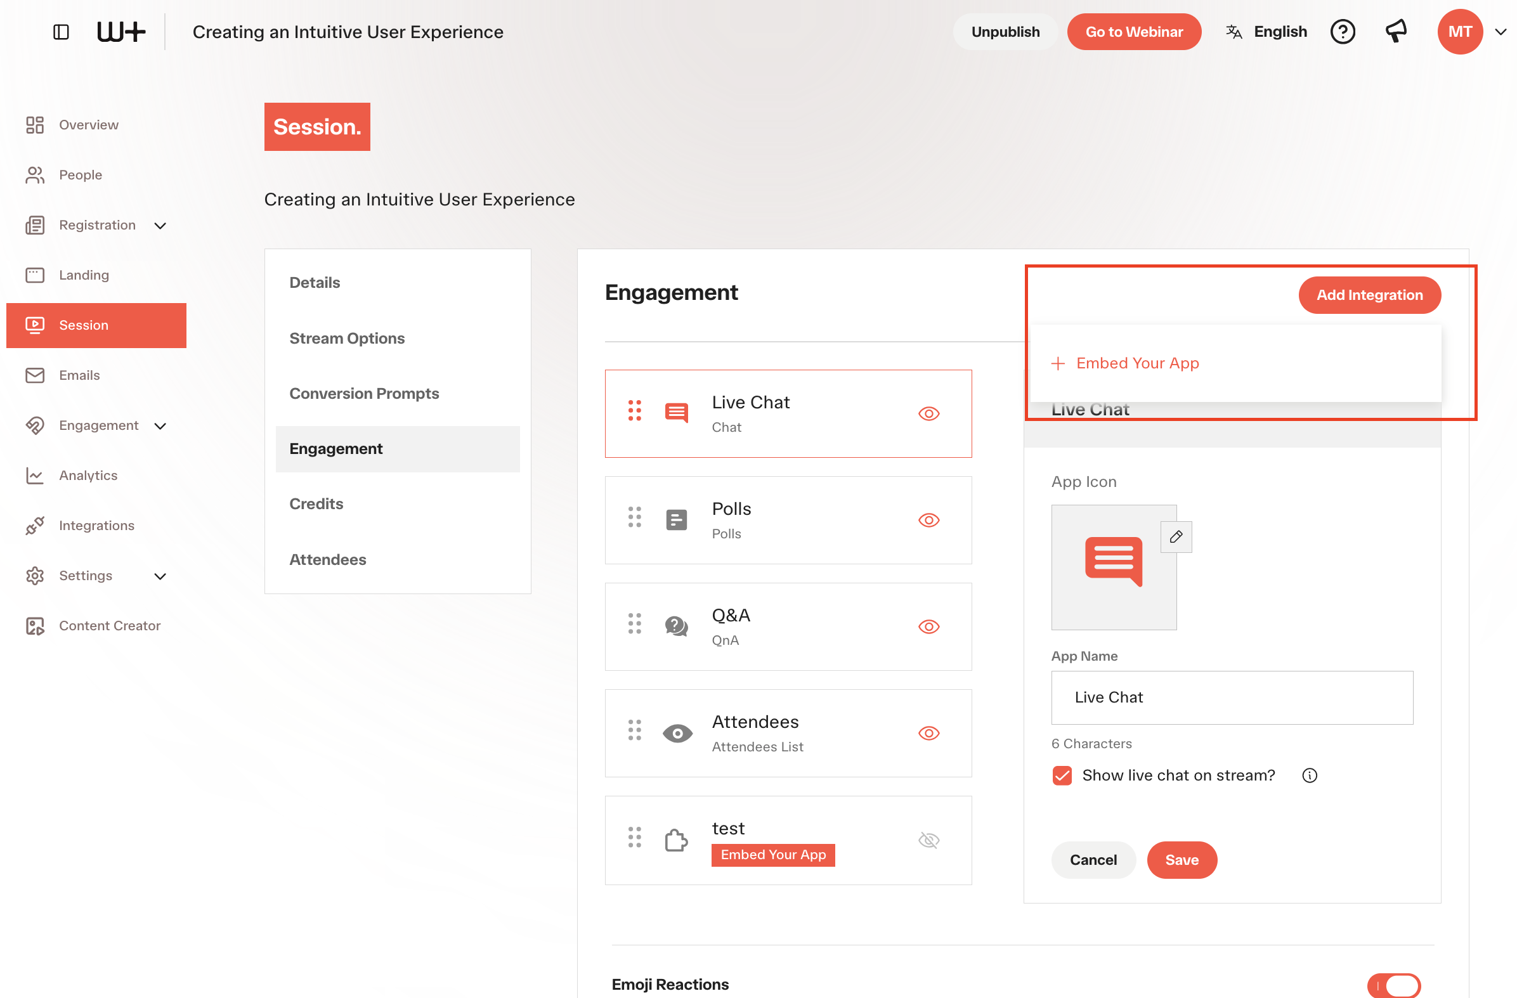Click the W+ logo

(121, 32)
